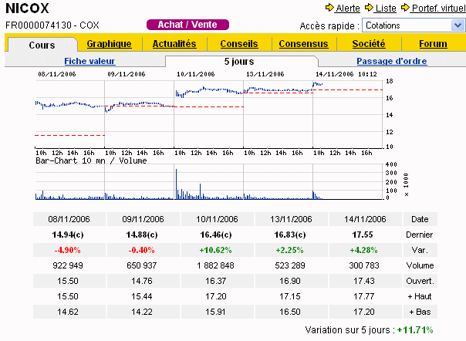Open the Actualités tab
The height and width of the screenshot is (341, 466).
tap(174, 44)
